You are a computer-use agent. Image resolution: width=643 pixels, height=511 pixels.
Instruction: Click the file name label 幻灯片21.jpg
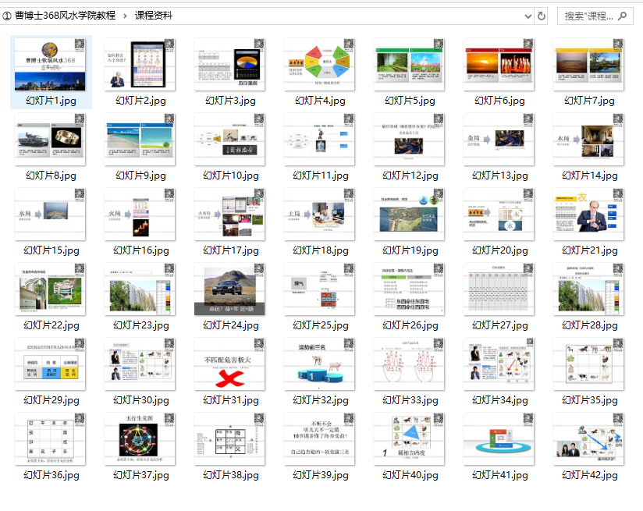click(x=590, y=250)
